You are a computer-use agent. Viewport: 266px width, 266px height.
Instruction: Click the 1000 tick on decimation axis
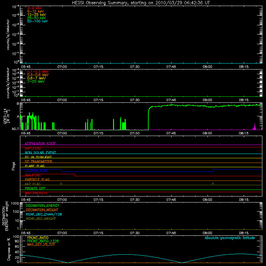coord(15,203)
